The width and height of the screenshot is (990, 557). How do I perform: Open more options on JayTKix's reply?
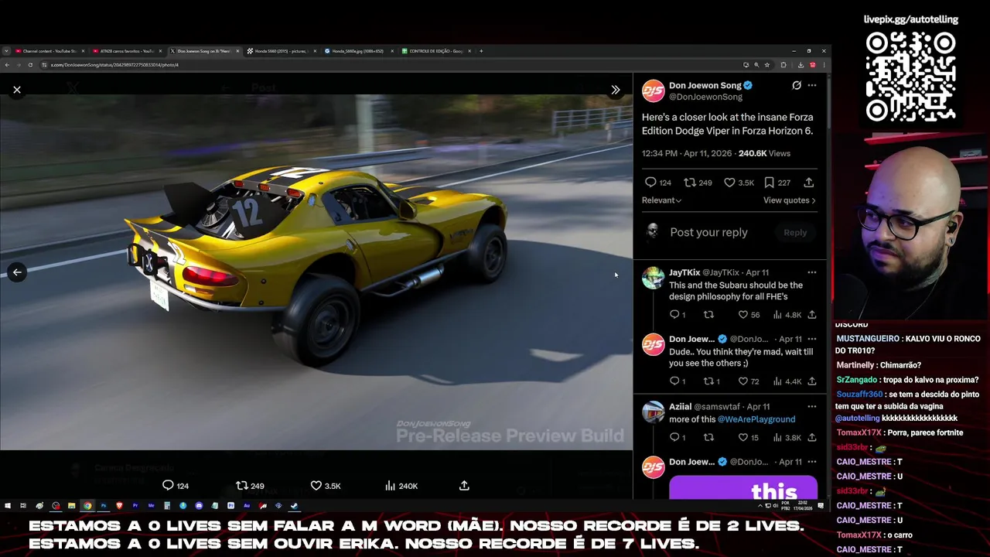click(811, 272)
